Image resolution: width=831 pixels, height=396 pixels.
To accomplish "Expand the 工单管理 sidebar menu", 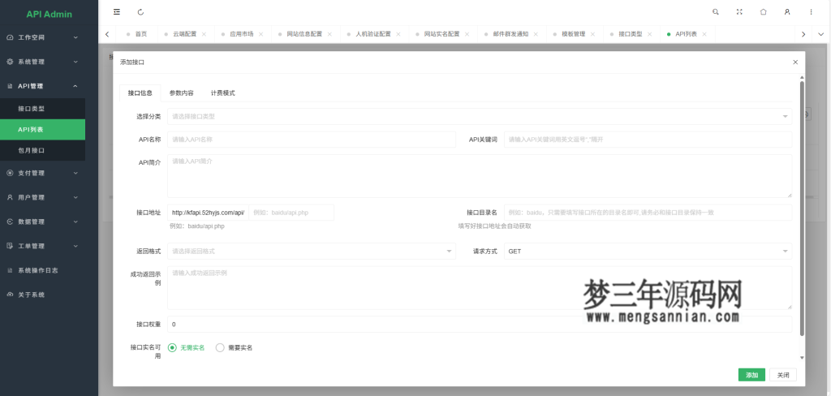I will pos(42,246).
